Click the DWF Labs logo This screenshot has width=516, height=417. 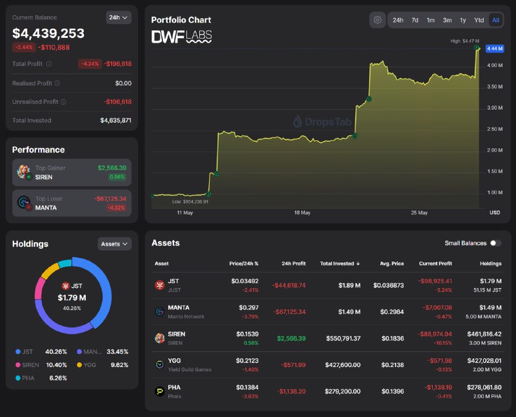181,37
